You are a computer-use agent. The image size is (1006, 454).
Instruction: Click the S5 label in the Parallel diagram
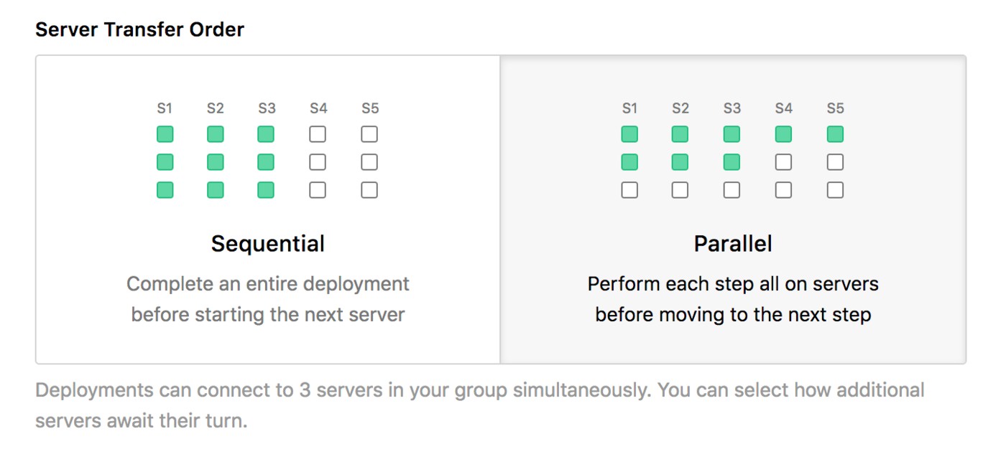click(x=835, y=108)
